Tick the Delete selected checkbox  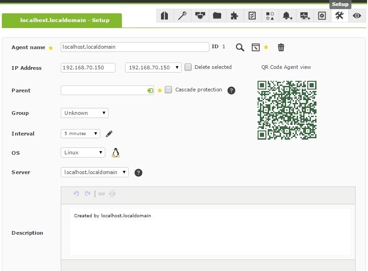tap(188, 67)
